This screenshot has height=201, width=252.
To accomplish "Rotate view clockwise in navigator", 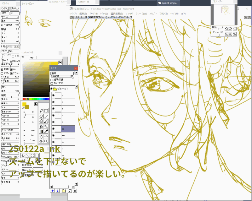I will point(230,29).
